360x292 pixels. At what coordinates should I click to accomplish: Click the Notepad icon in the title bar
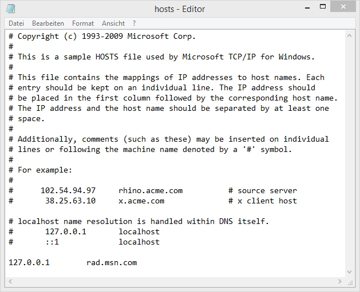11,9
